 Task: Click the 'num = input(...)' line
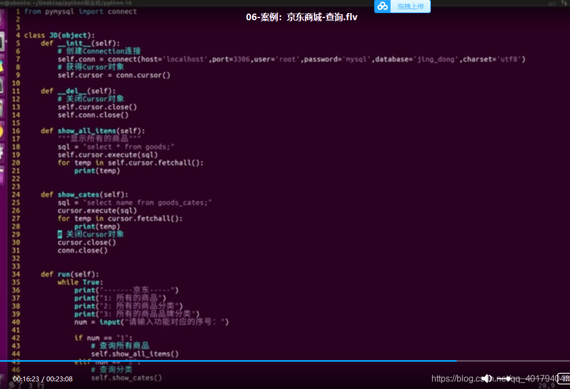(151, 322)
